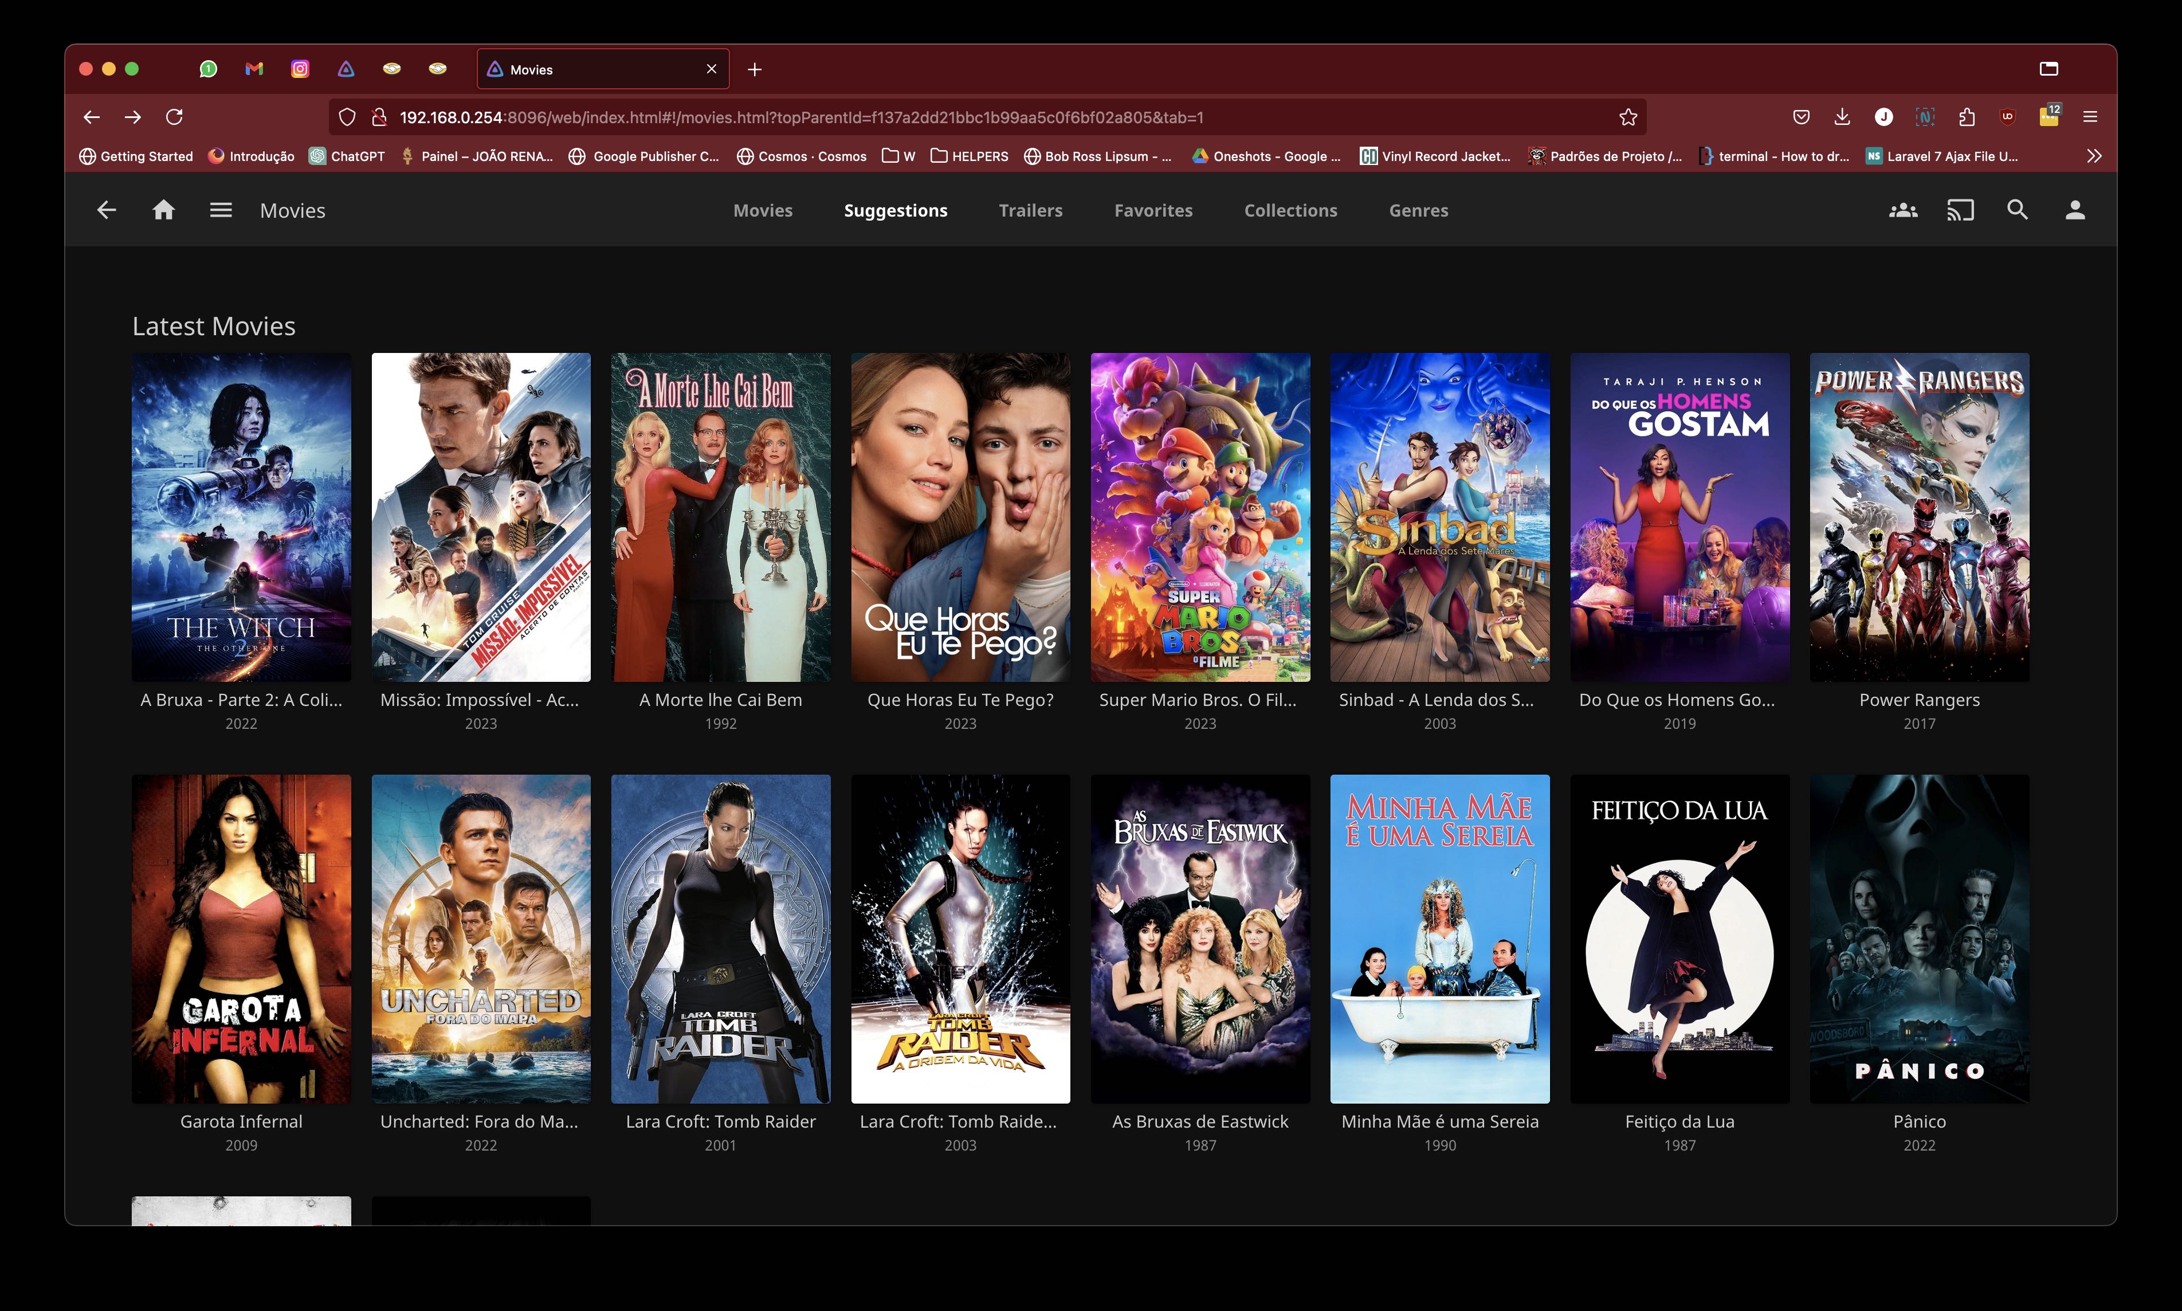The height and width of the screenshot is (1311, 2182).
Task: Bookmark page with the star icon
Action: [1627, 117]
